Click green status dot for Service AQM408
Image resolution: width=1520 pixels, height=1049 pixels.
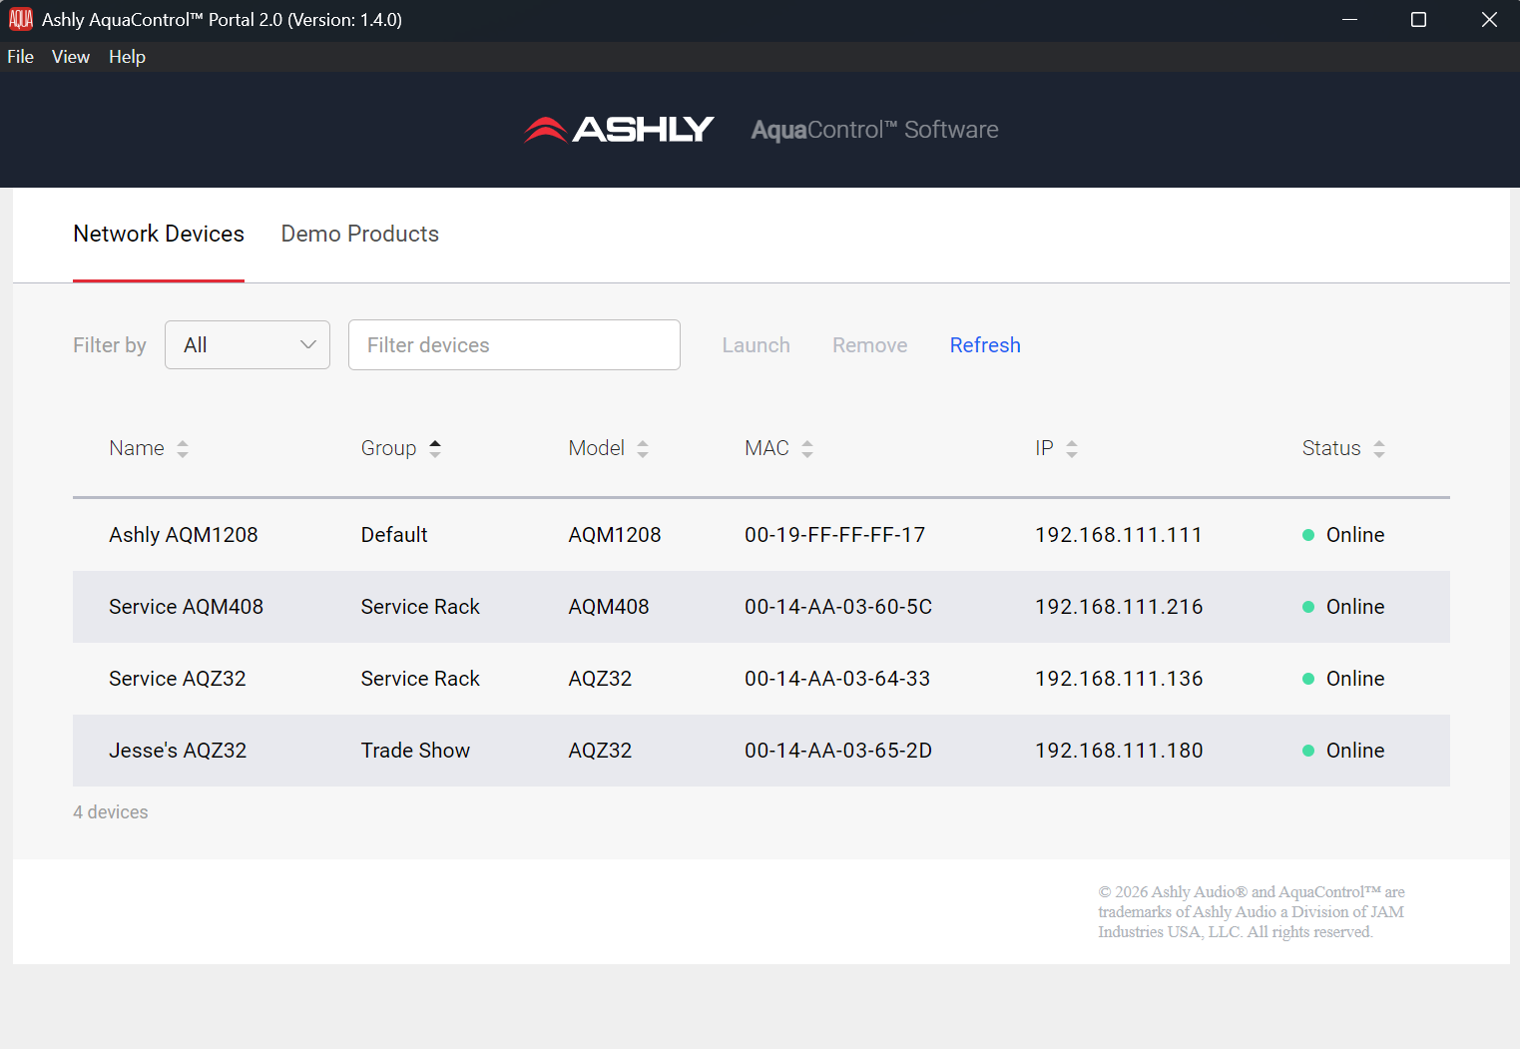coord(1308,607)
